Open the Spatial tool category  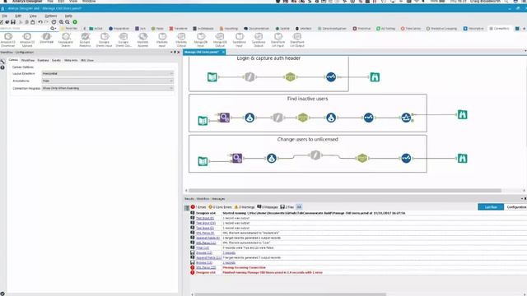click(282, 29)
